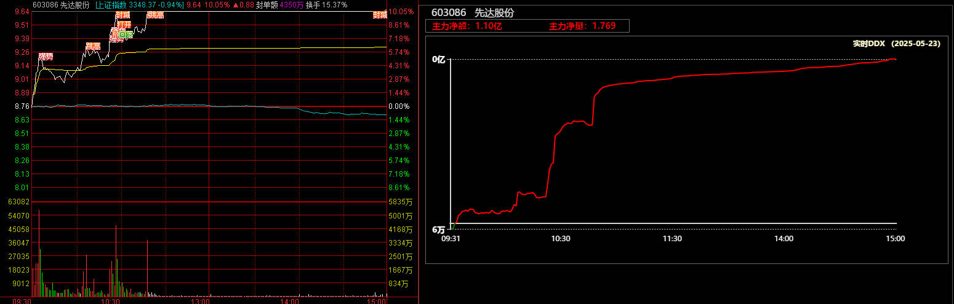954x304 pixels.
Task: Click the orange 打开 signal marker
Action: (x=124, y=25)
